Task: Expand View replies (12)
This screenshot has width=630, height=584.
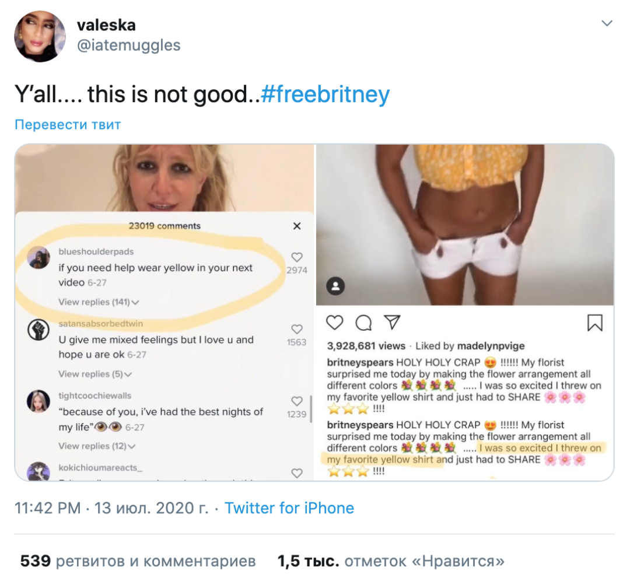Action: pos(97,446)
